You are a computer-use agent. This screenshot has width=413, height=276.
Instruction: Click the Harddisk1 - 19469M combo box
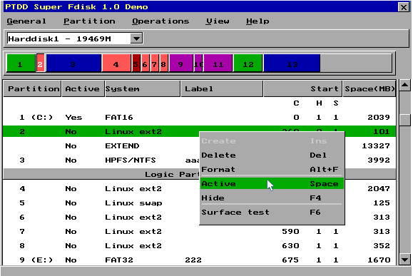point(75,39)
